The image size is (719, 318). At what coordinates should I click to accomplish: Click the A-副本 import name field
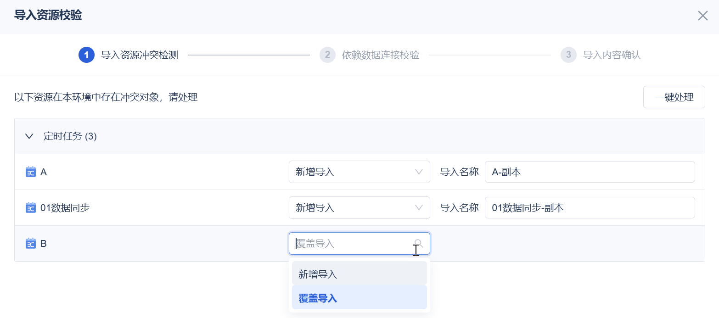point(590,172)
